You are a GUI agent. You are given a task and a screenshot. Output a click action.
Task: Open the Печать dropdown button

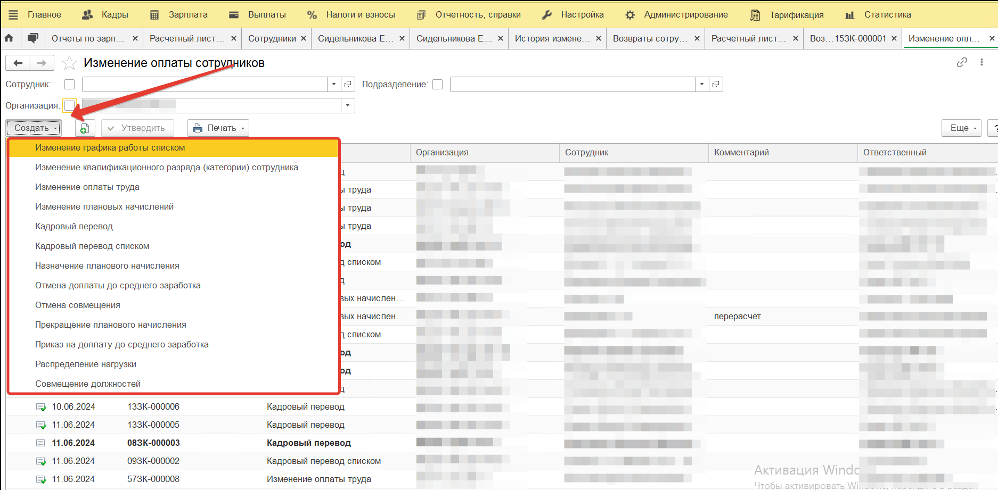(218, 128)
